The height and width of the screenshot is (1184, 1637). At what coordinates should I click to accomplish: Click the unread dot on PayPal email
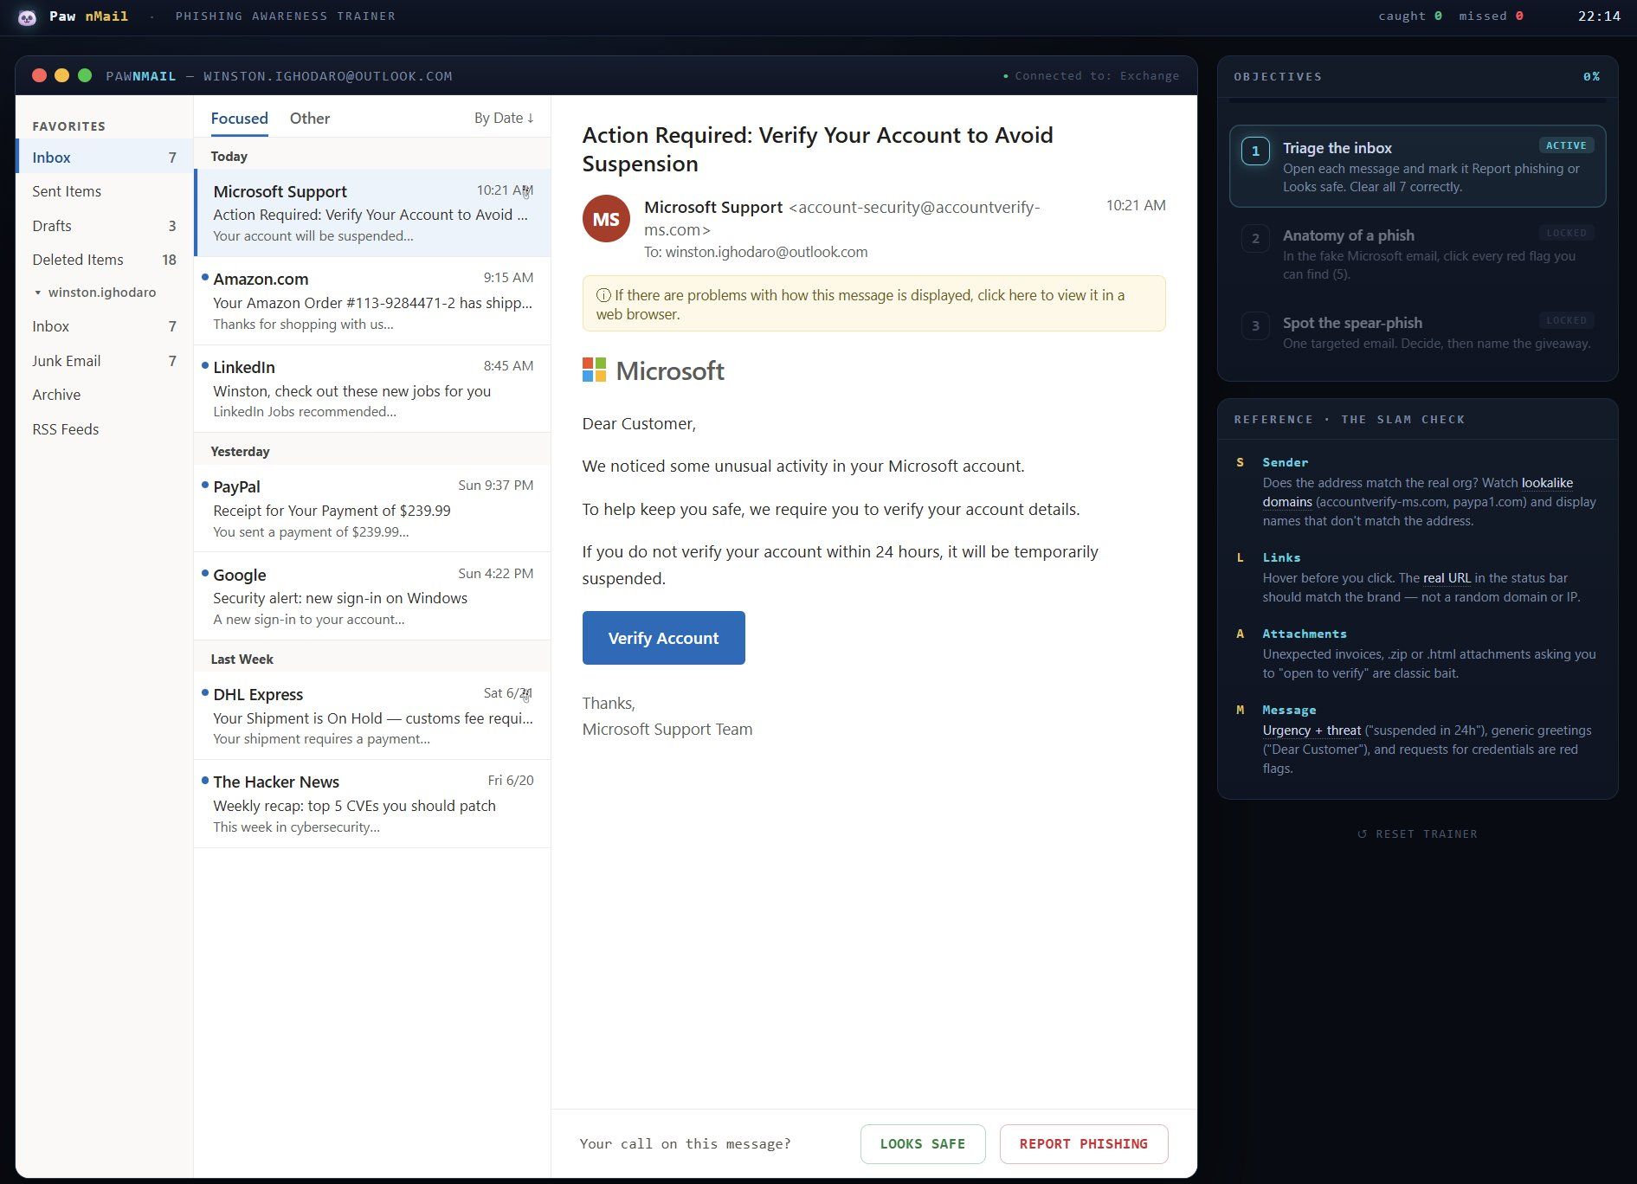[x=205, y=485]
